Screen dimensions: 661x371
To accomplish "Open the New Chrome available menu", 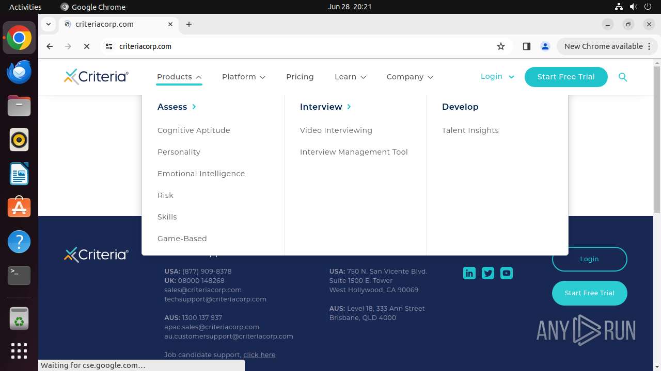I will click(606, 46).
